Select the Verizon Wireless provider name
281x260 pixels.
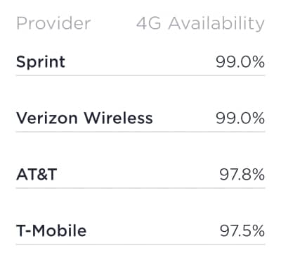[84, 118]
